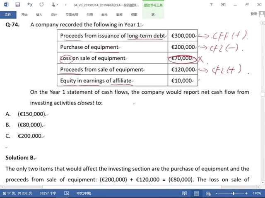This screenshot has height=198, width=265.
Task: Click the zoom slider handle
Action: click(x=234, y=193)
